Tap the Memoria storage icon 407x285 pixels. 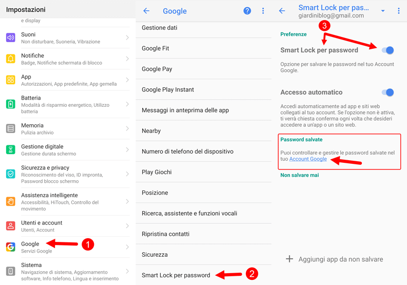[11, 128]
